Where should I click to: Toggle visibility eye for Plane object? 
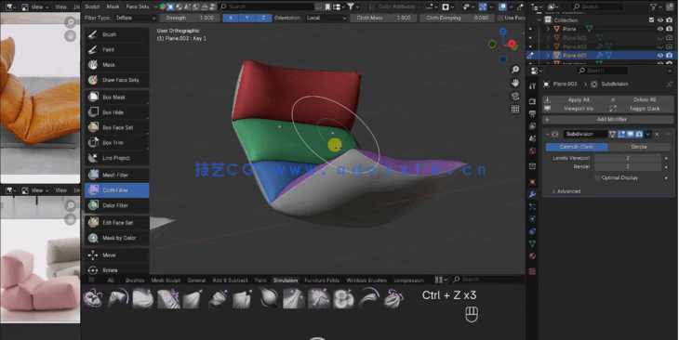pyautogui.click(x=660, y=29)
